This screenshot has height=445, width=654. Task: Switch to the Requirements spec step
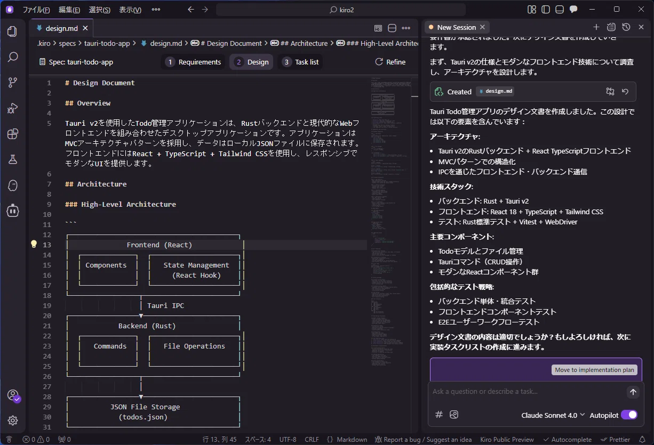coord(193,62)
